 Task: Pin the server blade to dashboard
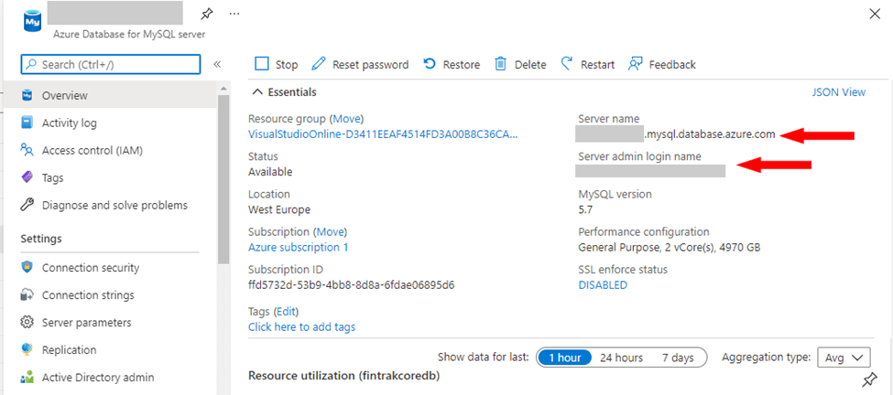tap(206, 14)
